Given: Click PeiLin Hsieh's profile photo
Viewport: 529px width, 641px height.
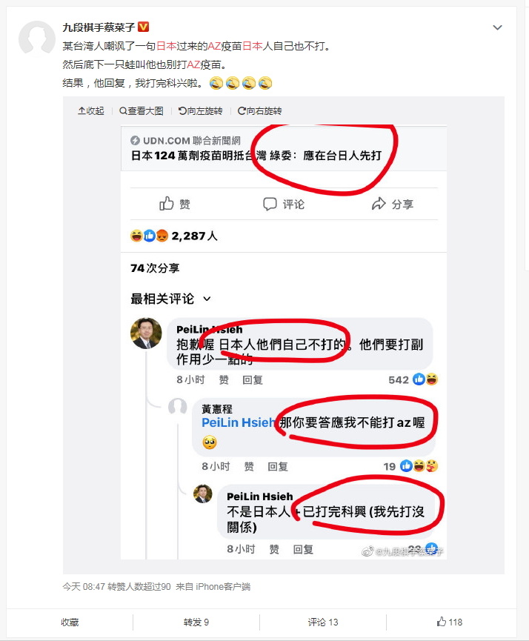Looking at the screenshot, I should point(146,333).
